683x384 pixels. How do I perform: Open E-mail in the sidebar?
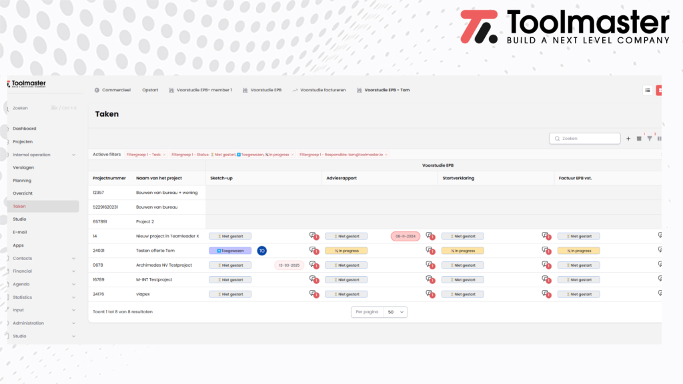click(x=19, y=232)
